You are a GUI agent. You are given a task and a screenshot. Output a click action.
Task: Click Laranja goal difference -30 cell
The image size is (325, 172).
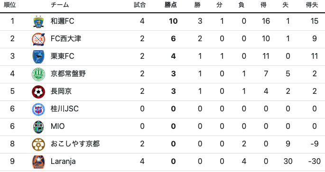tap(314, 162)
